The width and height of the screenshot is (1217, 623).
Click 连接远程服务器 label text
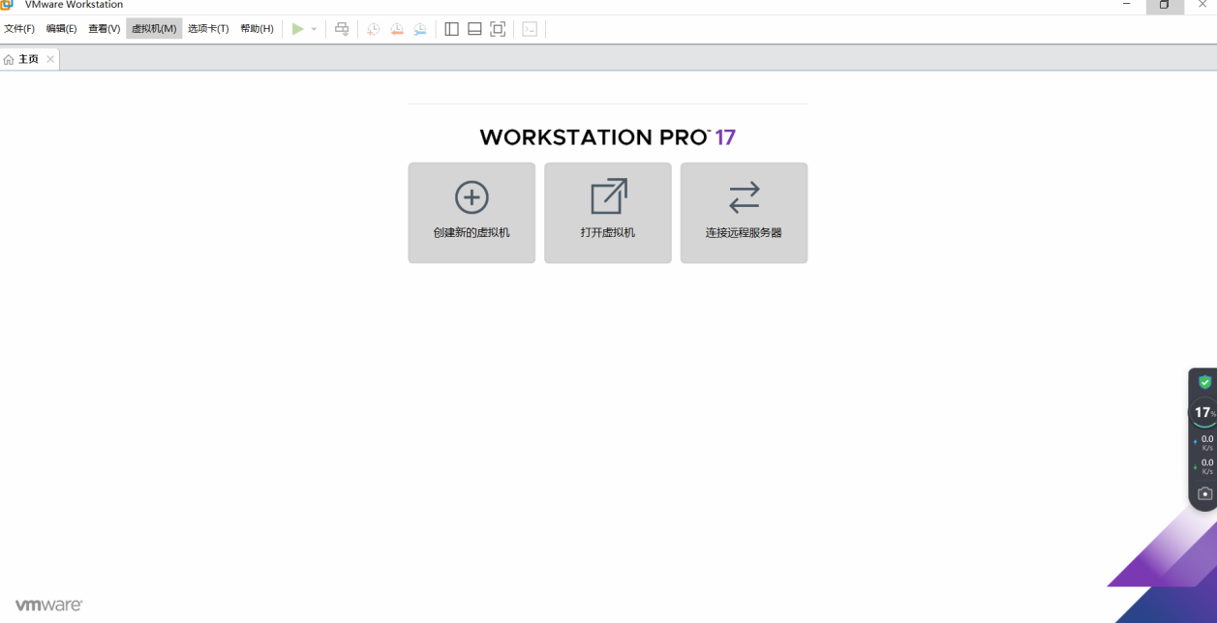[x=744, y=233]
